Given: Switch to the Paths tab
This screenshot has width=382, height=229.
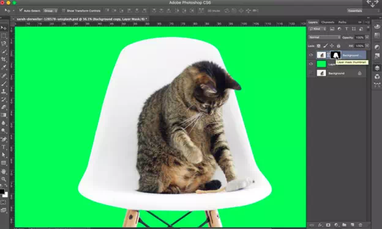Looking at the screenshot, I should pos(342,22).
